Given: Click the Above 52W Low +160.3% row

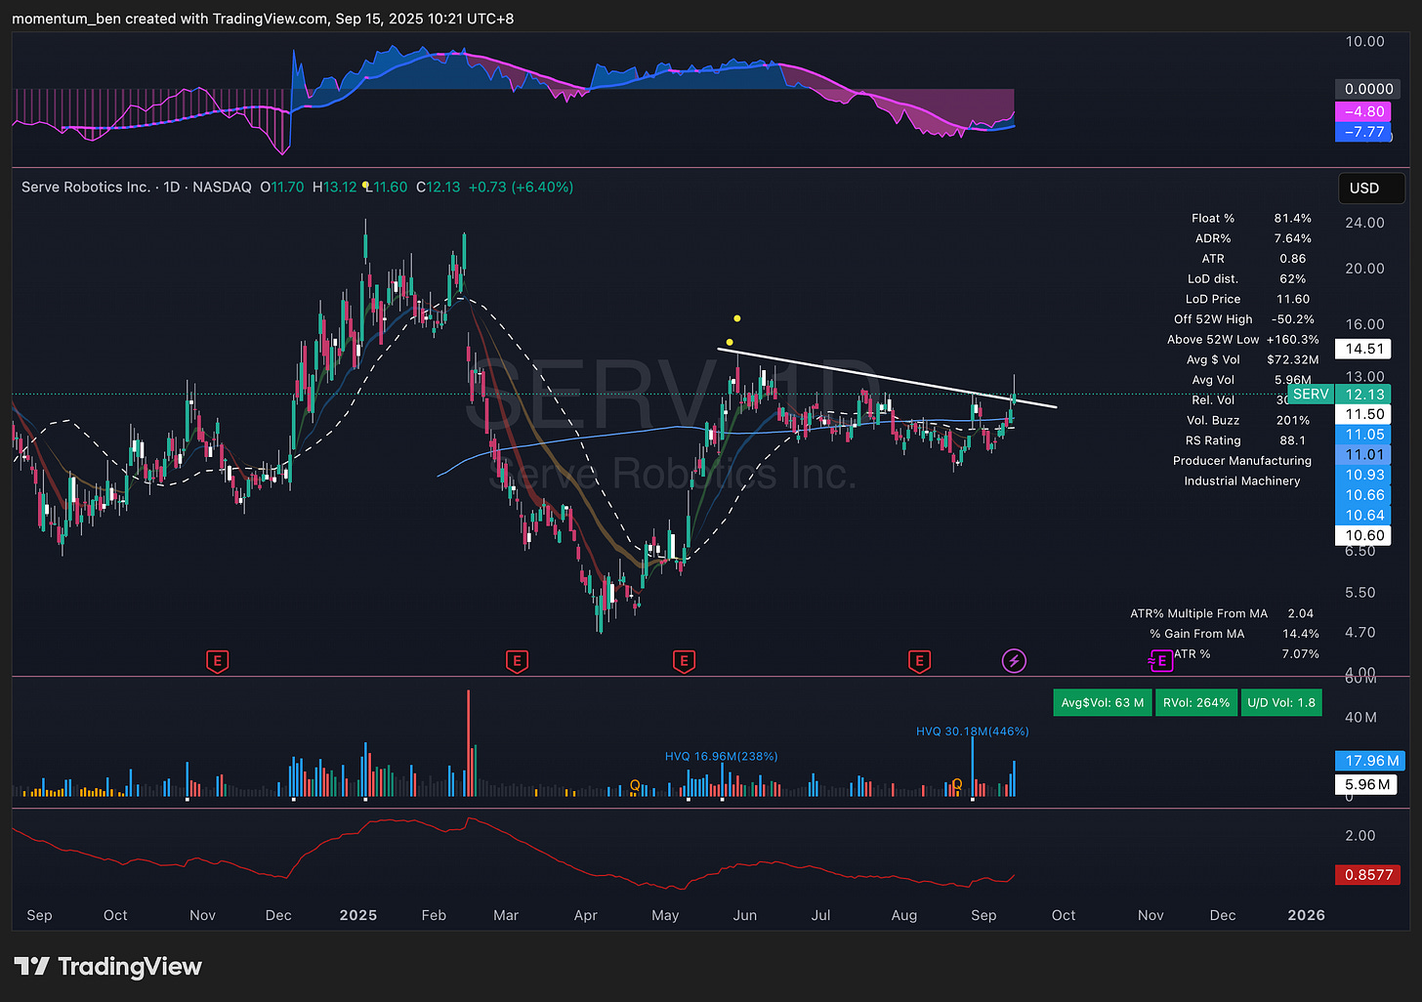Looking at the screenshot, I should point(1243,340).
